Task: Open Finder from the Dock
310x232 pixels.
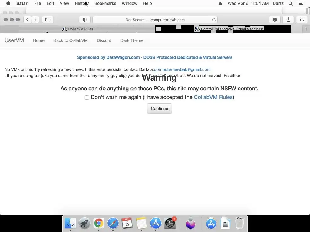Action: click(70, 223)
